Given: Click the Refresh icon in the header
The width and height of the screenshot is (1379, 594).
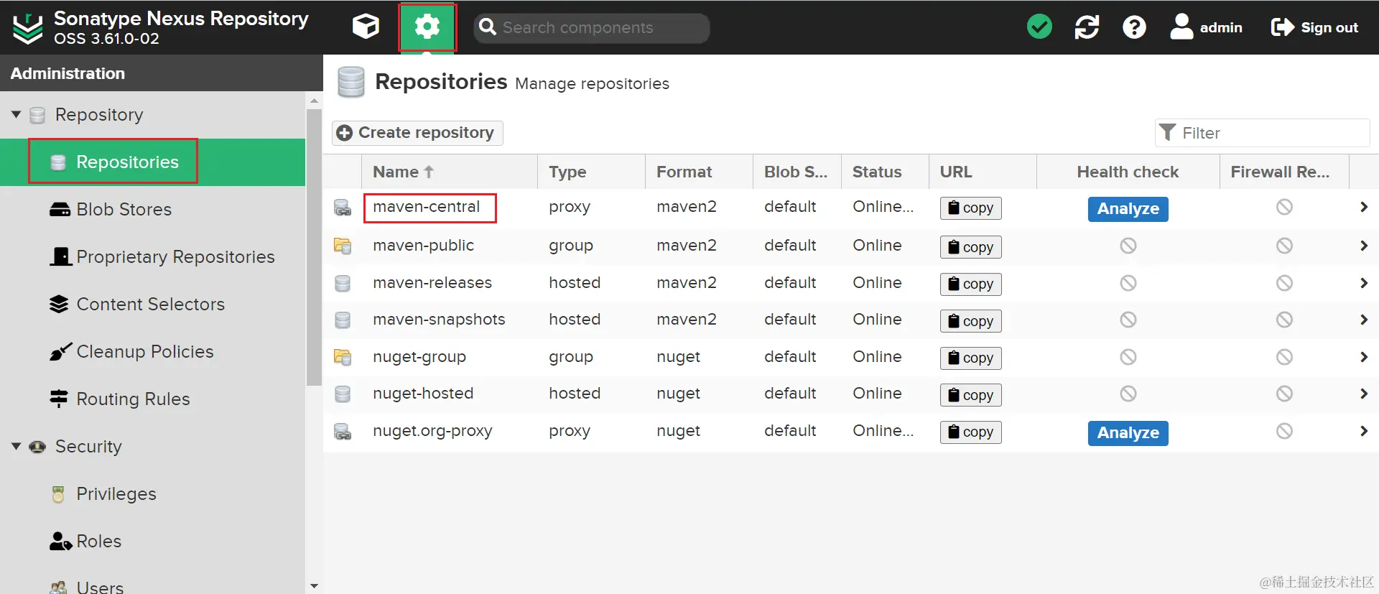Looking at the screenshot, I should [x=1087, y=27].
